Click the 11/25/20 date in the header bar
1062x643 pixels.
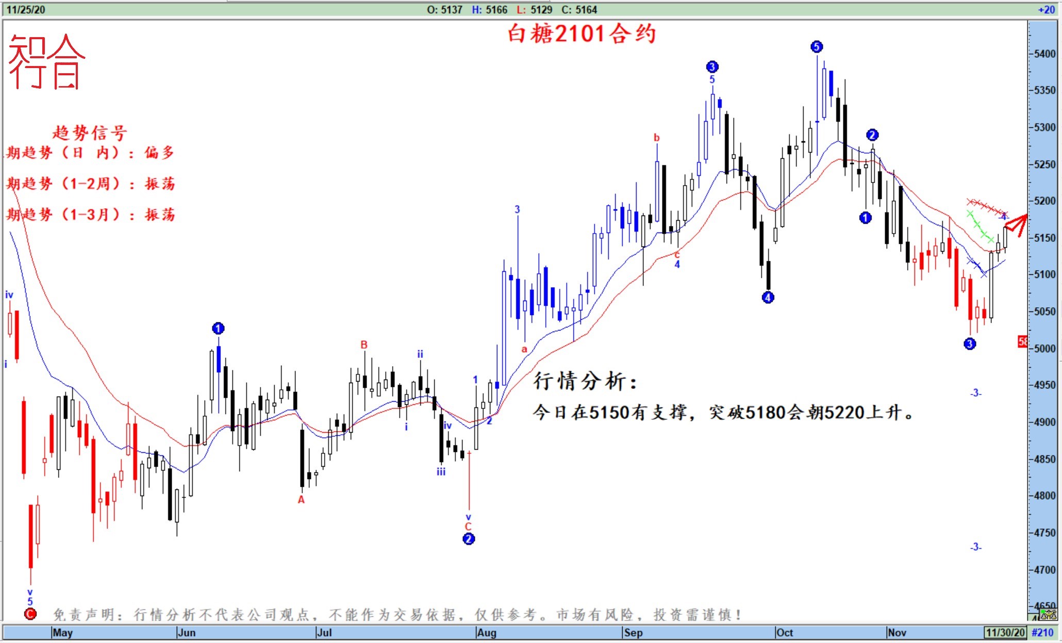[26, 10]
